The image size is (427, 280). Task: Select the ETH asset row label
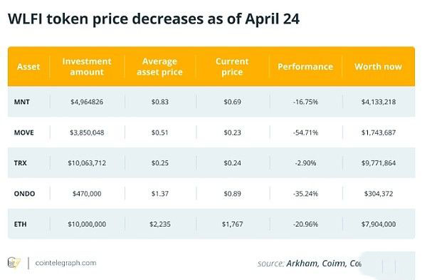(x=21, y=224)
